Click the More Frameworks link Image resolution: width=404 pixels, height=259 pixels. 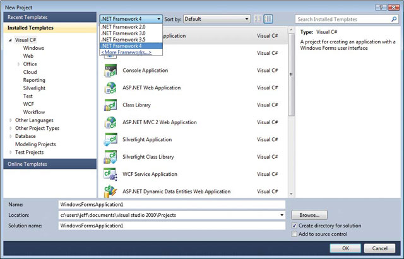coord(126,52)
